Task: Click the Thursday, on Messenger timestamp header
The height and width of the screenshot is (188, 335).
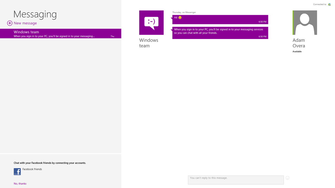Action: pyautogui.click(x=184, y=12)
